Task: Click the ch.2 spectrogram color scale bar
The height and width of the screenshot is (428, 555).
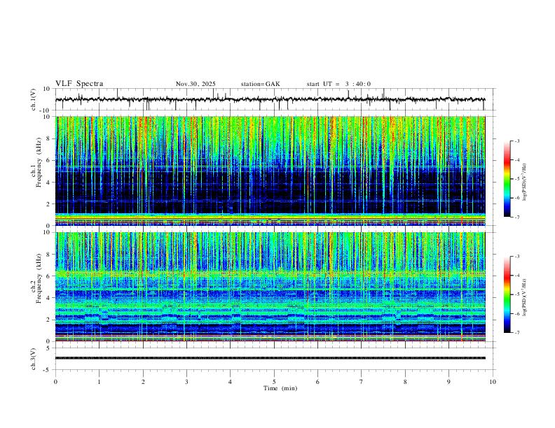Action: [x=507, y=294]
